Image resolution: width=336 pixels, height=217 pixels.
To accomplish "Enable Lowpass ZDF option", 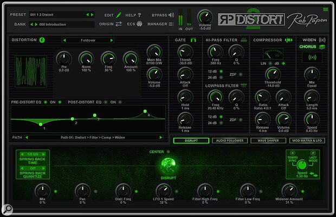I will coord(241,120).
